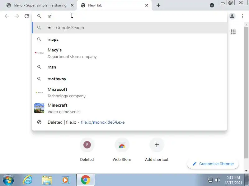Choose the 'mathway' suggestion
This screenshot has width=249, height=186.
tap(129, 79)
